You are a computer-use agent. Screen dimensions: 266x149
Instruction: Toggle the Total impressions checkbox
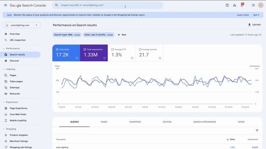(85, 50)
